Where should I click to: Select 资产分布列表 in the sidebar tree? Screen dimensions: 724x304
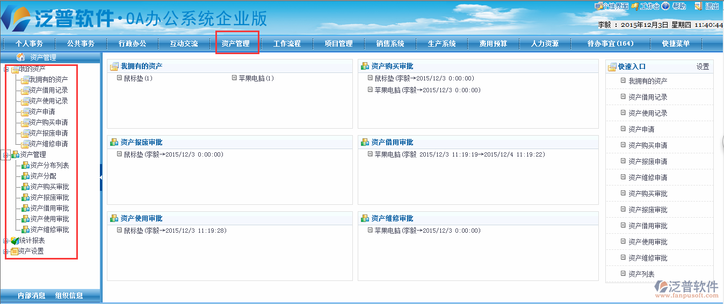coord(49,165)
